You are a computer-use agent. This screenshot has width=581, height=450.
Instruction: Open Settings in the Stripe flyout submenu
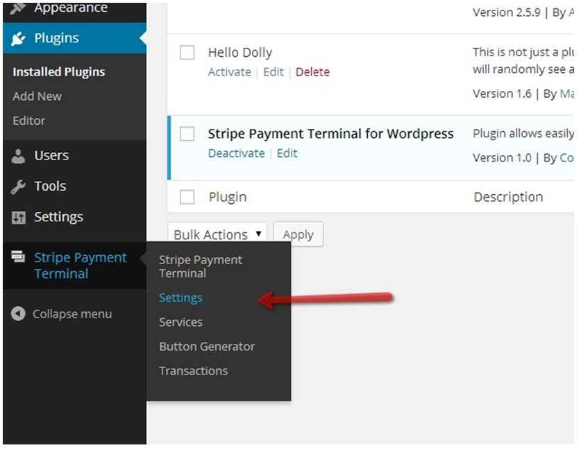tap(180, 298)
